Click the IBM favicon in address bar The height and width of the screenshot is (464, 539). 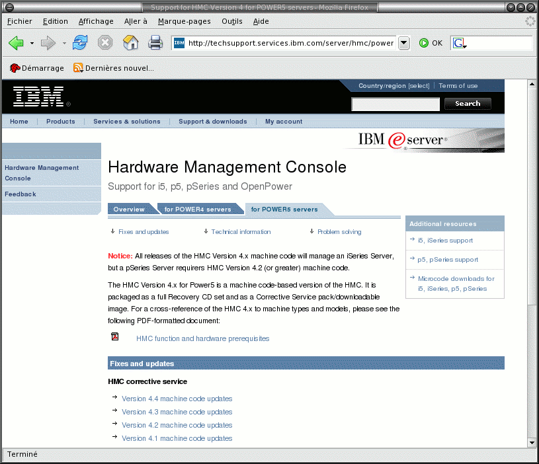[179, 43]
